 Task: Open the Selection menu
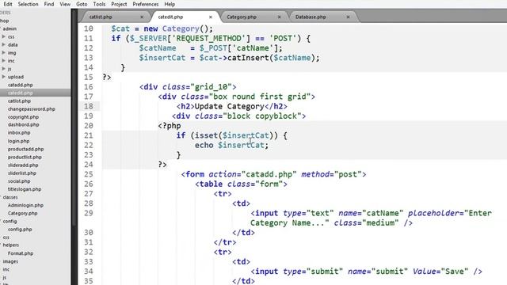pos(28,4)
